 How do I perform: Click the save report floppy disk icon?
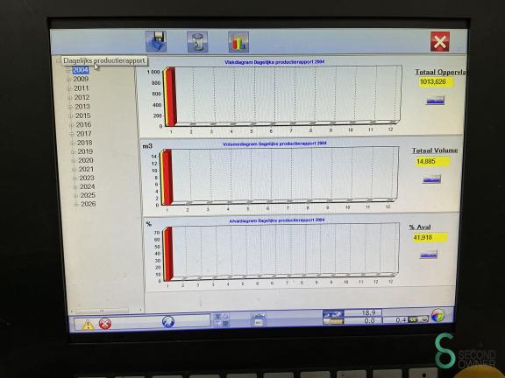156,41
